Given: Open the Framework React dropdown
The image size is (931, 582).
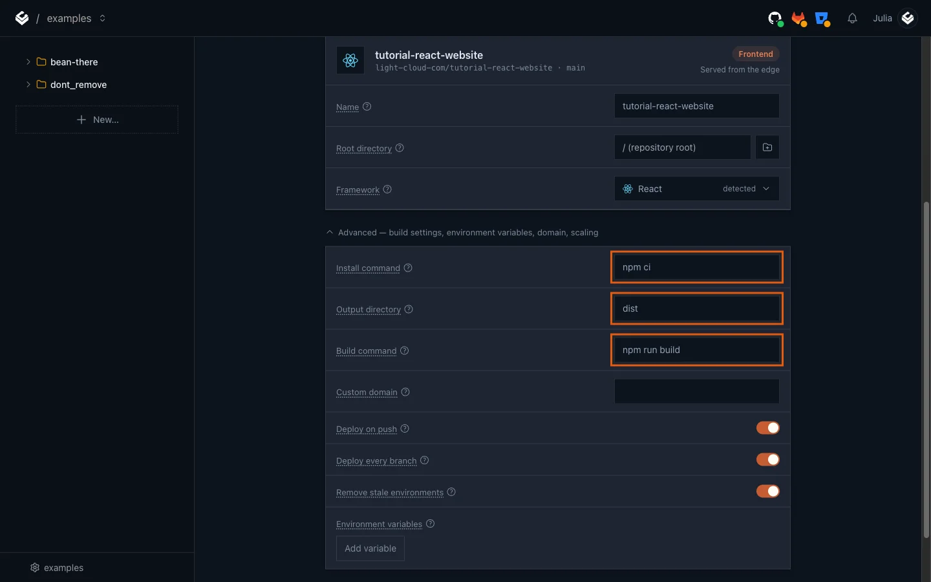Looking at the screenshot, I should (x=696, y=189).
